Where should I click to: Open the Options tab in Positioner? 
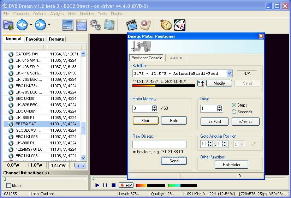coord(176,58)
